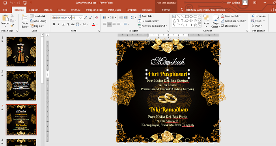The image size is (276, 146).
Task: Increase list indent level
Action: tap(126, 18)
